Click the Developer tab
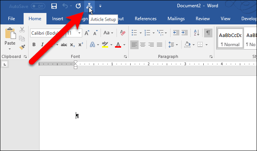 click(x=249, y=19)
